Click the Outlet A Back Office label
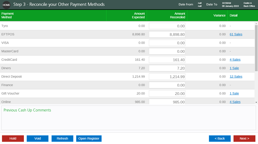Image resolution: width=258 pixels, height=144 pixels. tap(249, 4)
